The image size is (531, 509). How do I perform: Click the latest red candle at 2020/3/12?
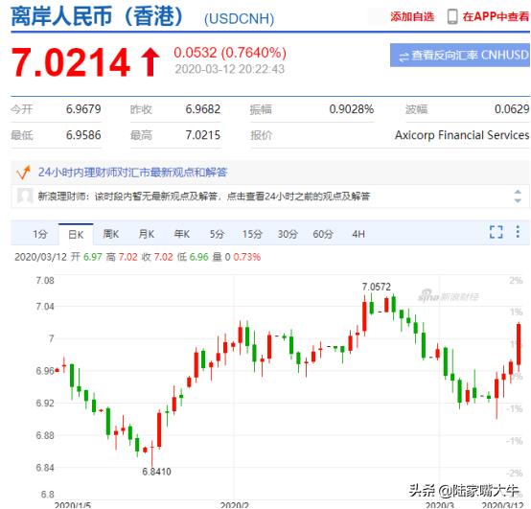pyautogui.click(x=519, y=344)
